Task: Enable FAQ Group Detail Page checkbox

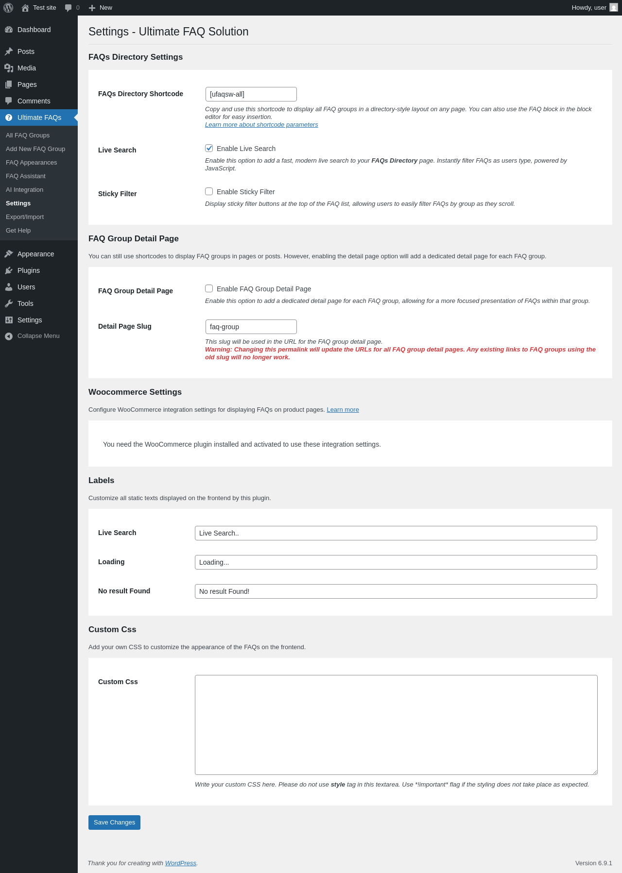Action: pyautogui.click(x=209, y=288)
